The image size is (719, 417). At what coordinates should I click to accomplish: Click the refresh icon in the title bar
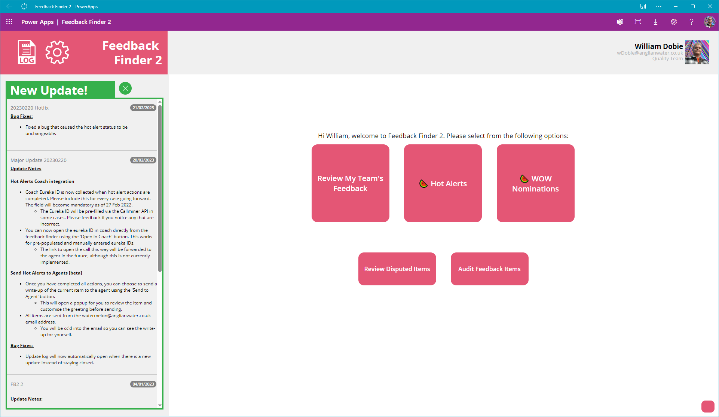(24, 6)
